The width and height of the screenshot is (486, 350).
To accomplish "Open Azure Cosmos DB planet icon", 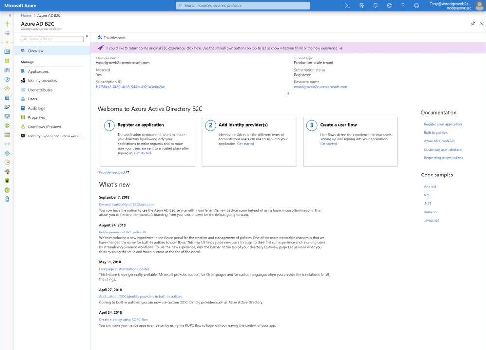I will coord(7,107).
